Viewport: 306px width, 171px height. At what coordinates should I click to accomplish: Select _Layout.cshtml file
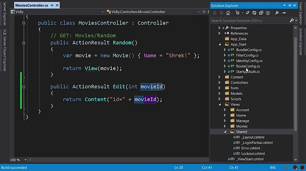pyautogui.click(x=253, y=137)
